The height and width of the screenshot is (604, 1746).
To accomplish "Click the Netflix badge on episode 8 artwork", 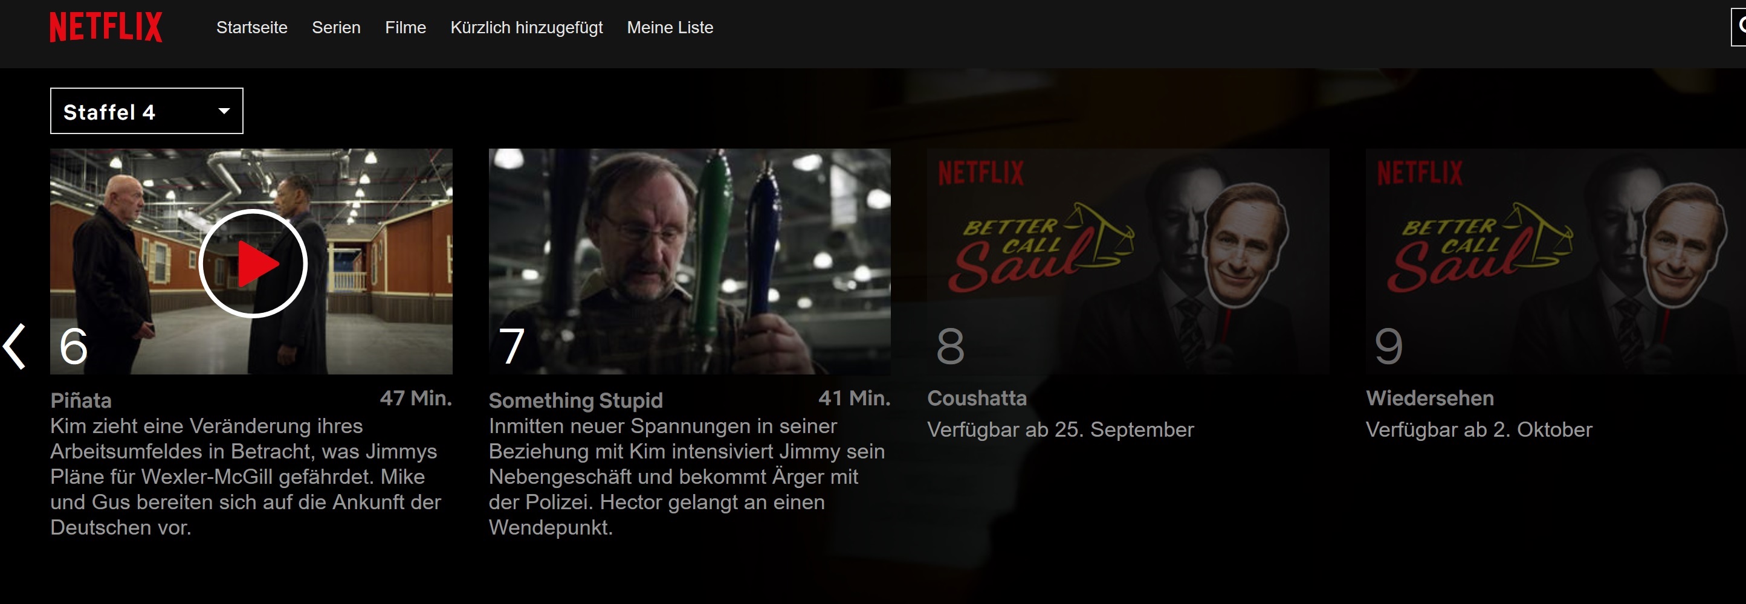I will (981, 173).
